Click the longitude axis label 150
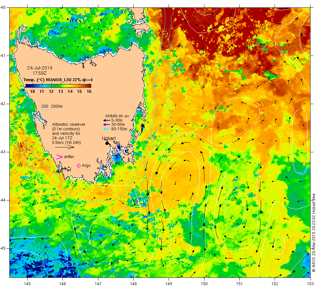317x291 pixels. coord(204,284)
